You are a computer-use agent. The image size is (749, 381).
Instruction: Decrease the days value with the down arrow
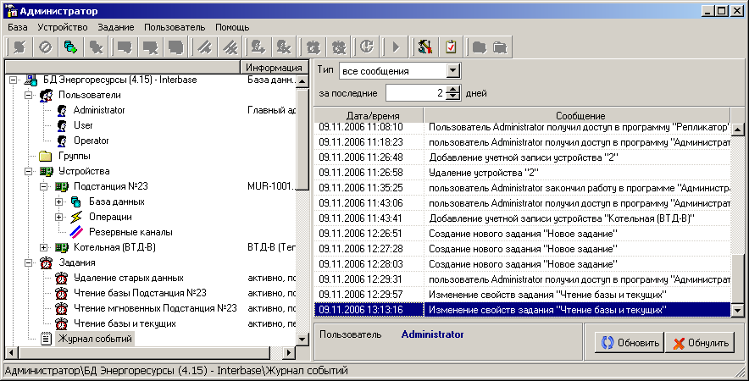click(452, 97)
